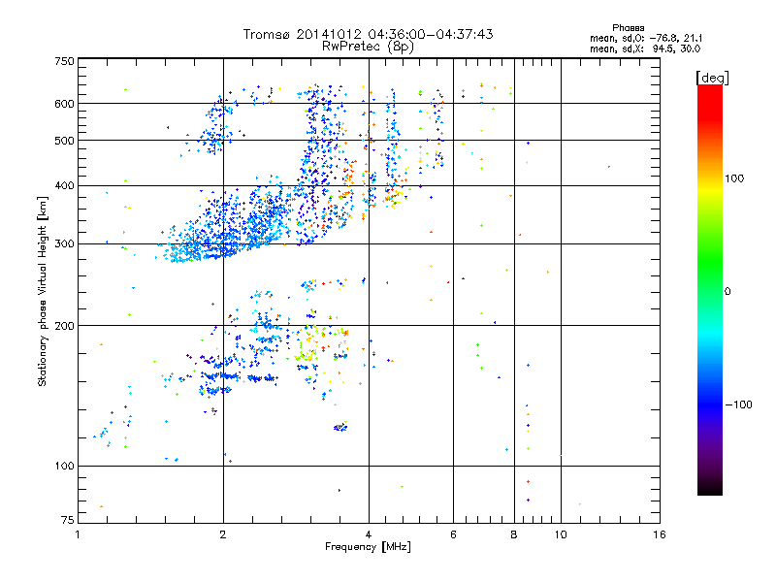
Task: Click the y-axis tick label '100'
Action: point(65,467)
